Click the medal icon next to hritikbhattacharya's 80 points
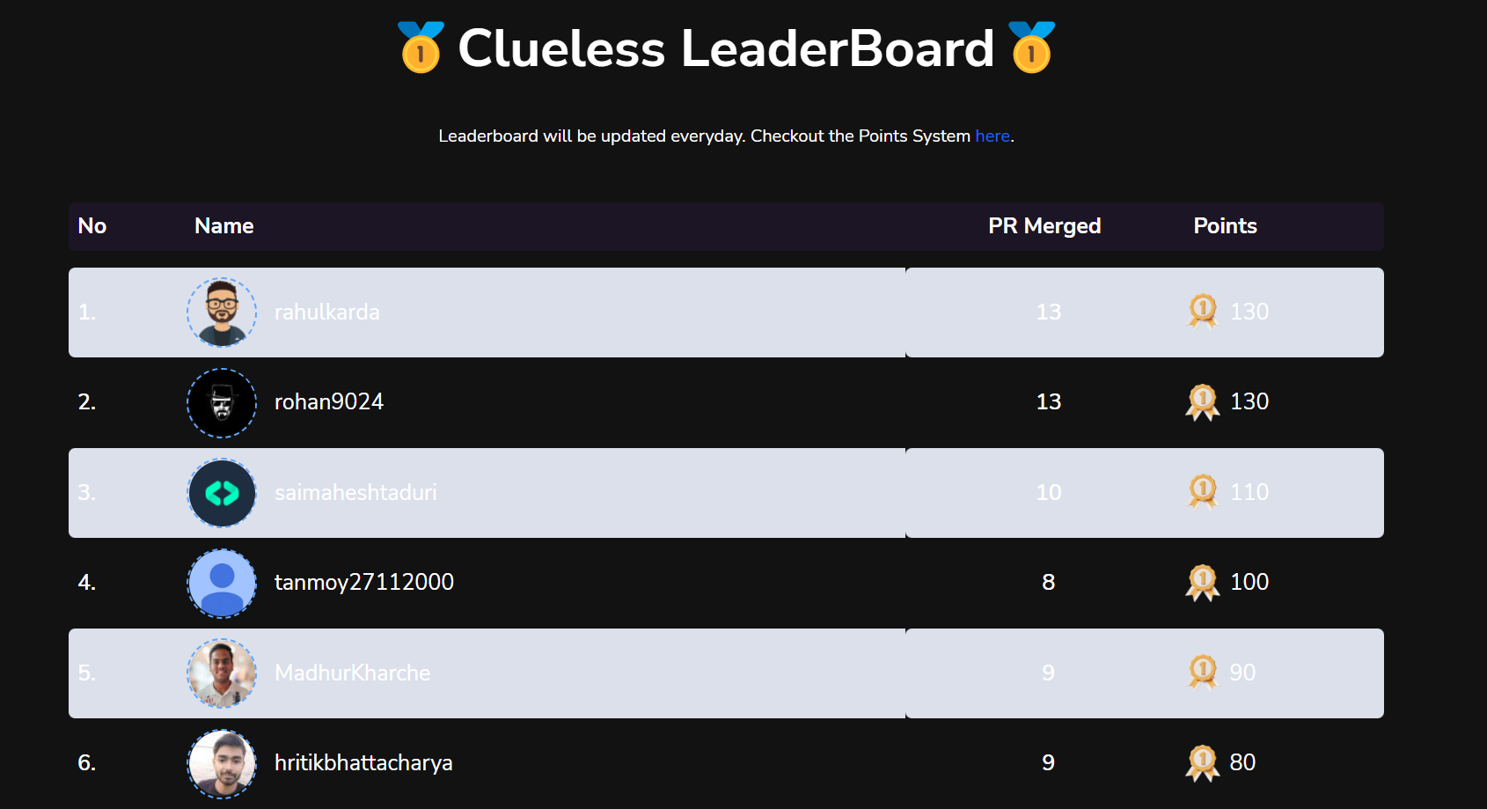 pos(1202,762)
